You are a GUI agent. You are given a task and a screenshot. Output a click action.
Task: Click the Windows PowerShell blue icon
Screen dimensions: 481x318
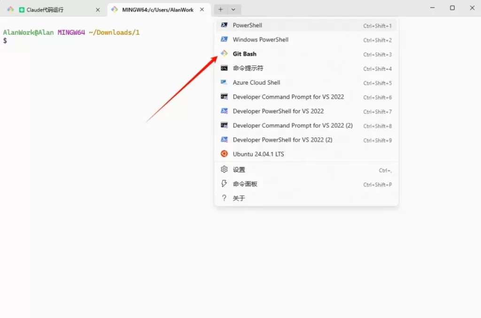[x=224, y=39]
